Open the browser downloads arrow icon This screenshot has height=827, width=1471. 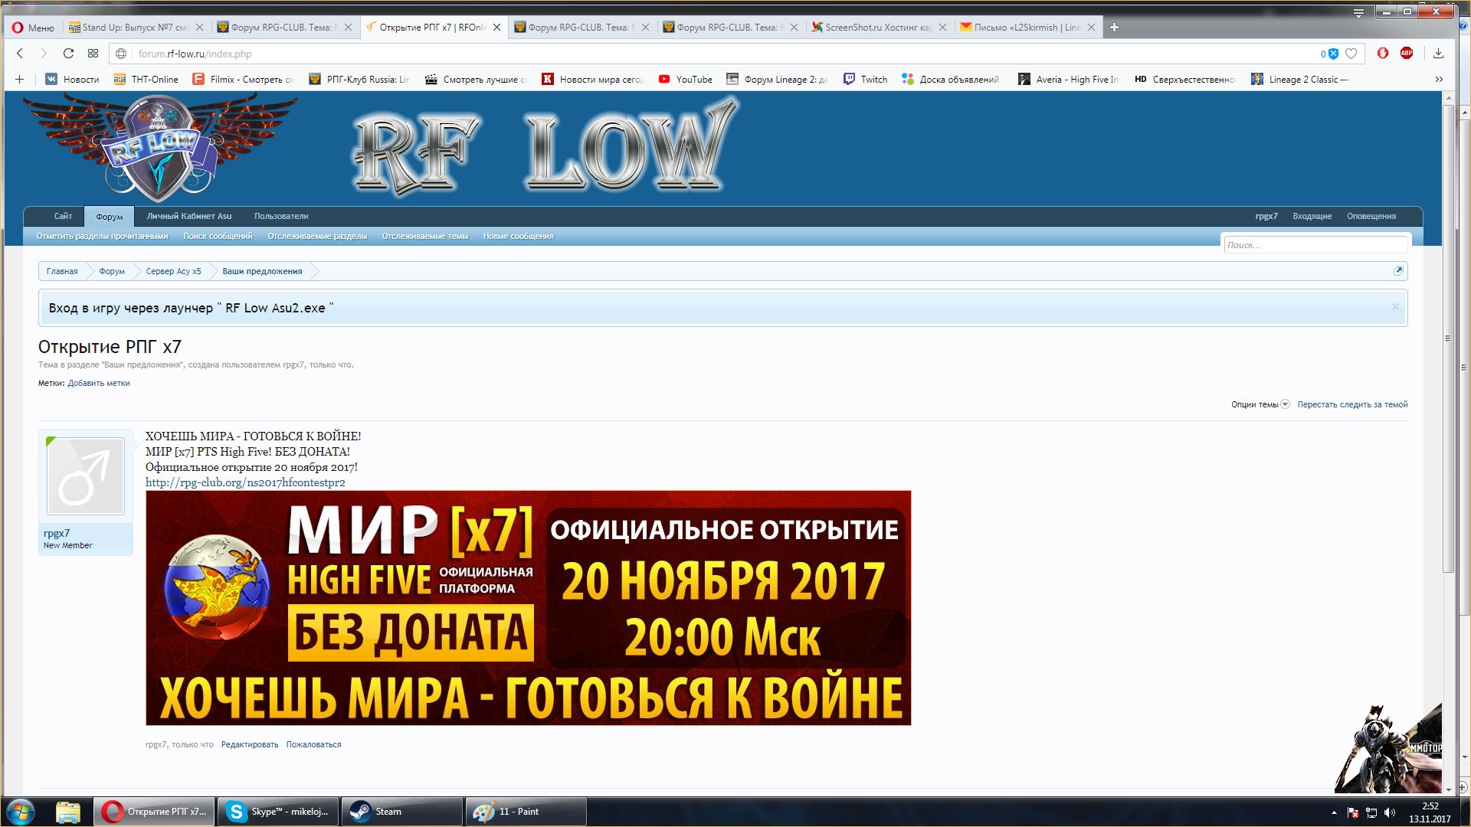(1438, 54)
